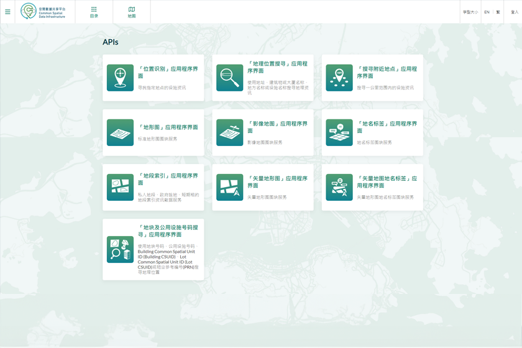Click the 矢量地形图 vector map icon
The width and height of the screenshot is (522, 348).
click(x=229, y=187)
